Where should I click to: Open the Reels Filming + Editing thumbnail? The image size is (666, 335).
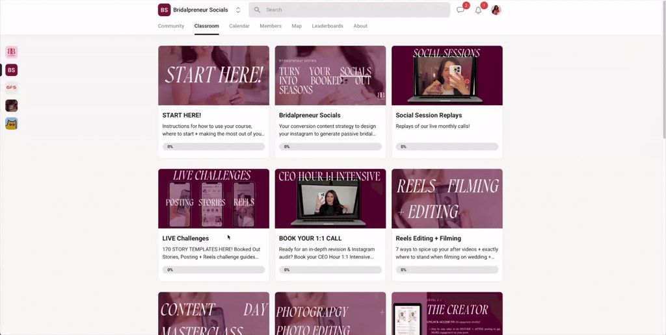[x=447, y=199]
